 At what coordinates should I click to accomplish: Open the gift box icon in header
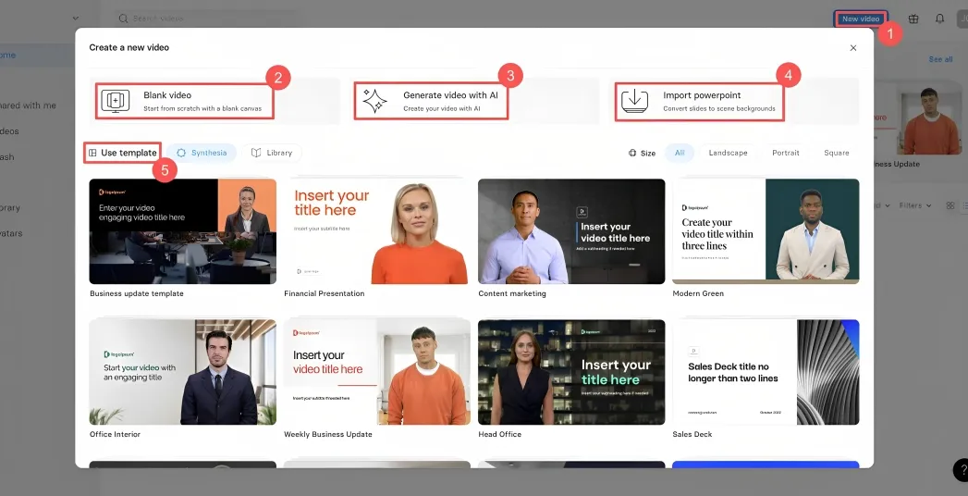913,19
